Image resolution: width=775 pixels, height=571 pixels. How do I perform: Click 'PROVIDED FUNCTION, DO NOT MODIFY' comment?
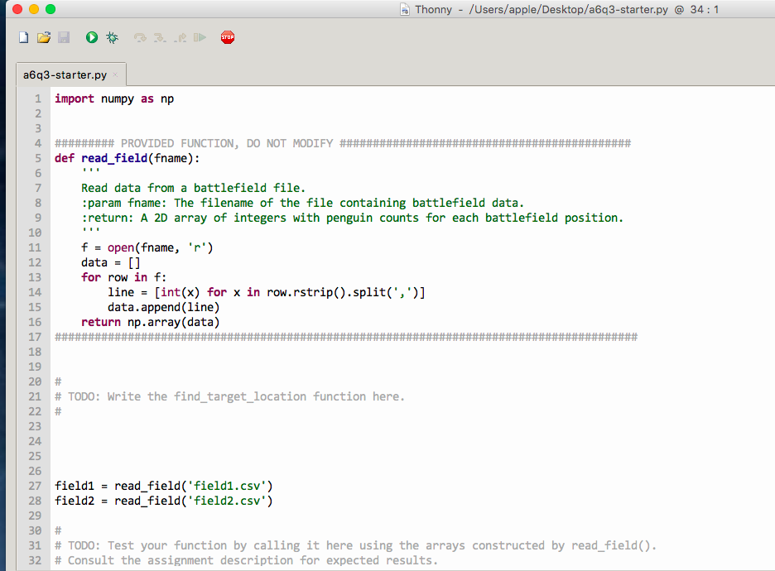227,143
